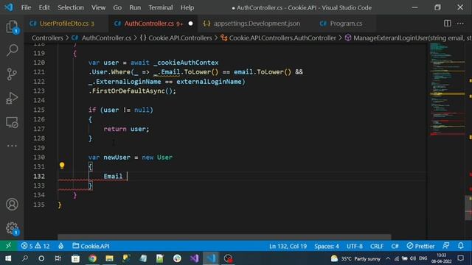Place cursor on line number 125
The image size is (472, 265).
point(39,110)
